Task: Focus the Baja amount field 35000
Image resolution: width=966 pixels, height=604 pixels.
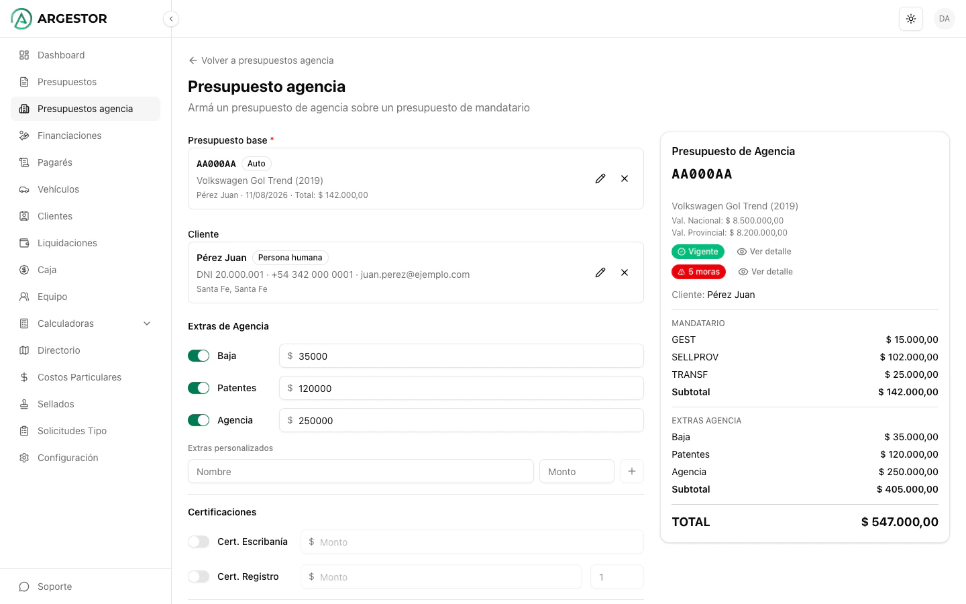Action: click(x=462, y=356)
